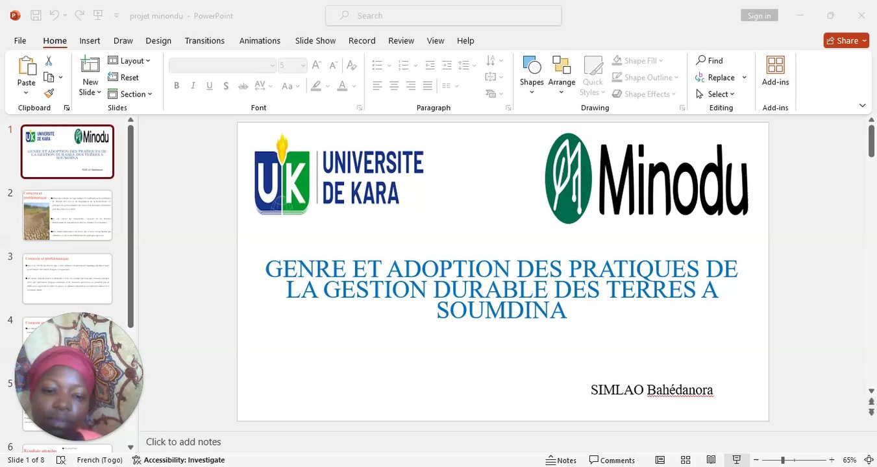Toggle Italic formatting
The height and width of the screenshot is (467, 877).
[193, 86]
